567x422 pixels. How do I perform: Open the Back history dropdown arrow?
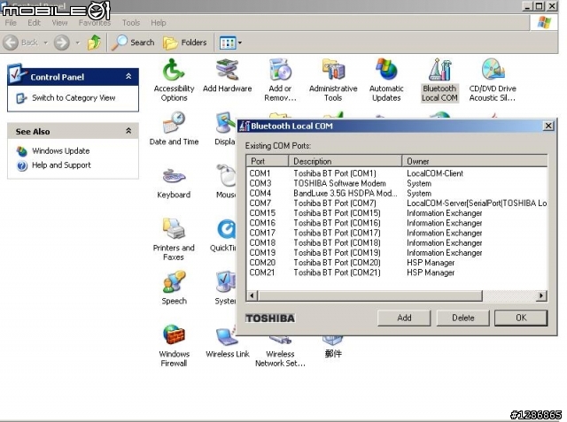[x=46, y=42]
